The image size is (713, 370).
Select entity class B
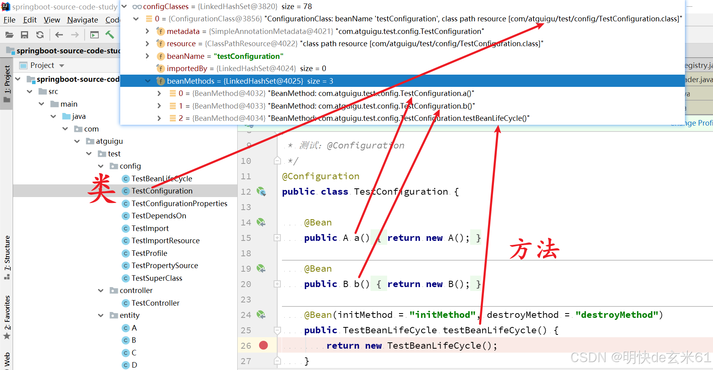134,340
